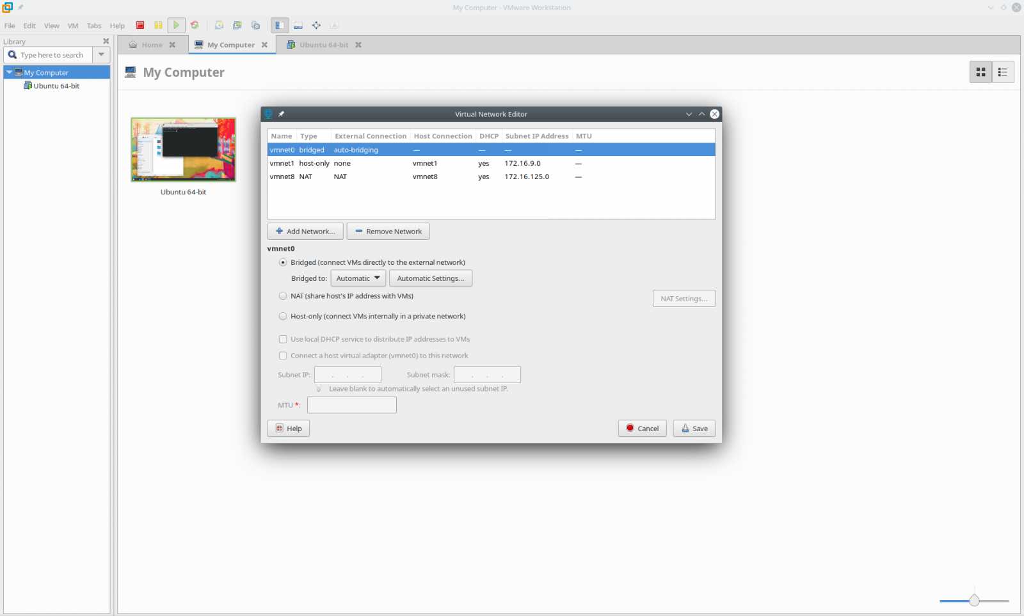Click the green Power On play icon
This screenshot has width=1024, height=616.
176,25
